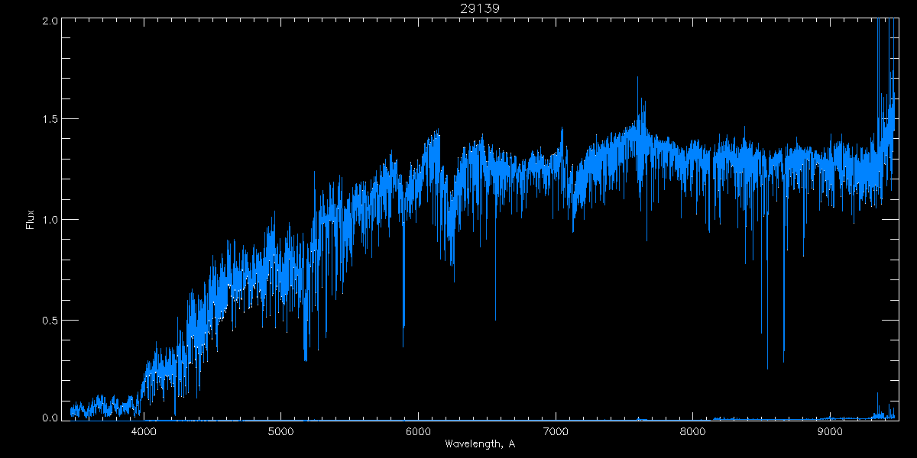Click the Flux y-axis label

pos(31,220)
